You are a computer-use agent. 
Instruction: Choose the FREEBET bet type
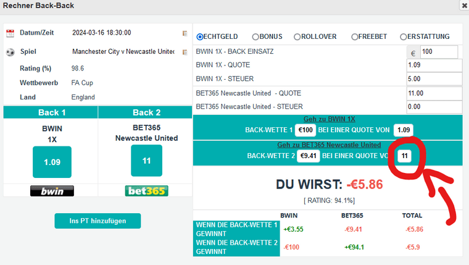(354, 37)
